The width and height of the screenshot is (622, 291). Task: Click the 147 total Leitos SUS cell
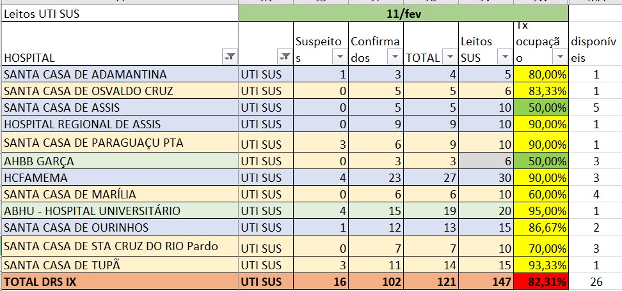(486, 280)
